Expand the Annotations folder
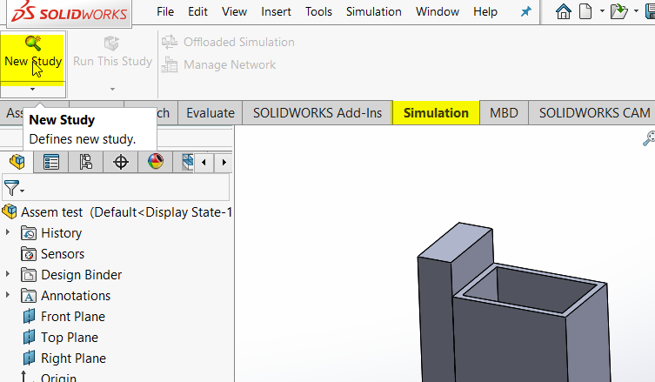 [8, 295]
